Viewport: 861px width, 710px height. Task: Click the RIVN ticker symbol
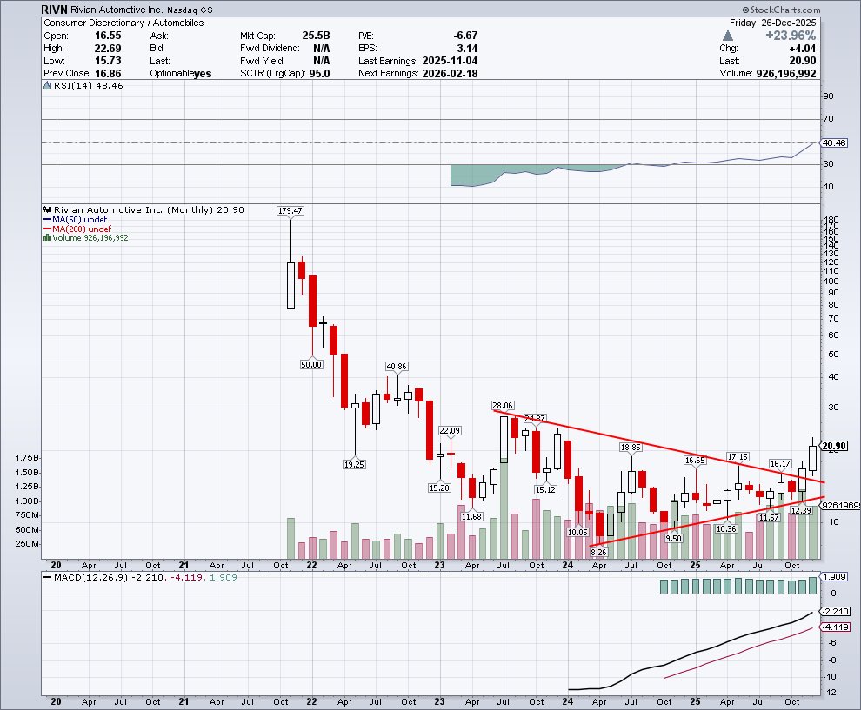54,10
